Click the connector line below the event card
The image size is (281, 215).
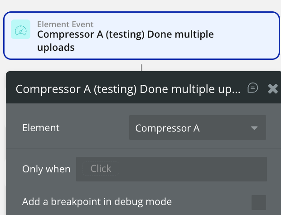pos(142,67)
